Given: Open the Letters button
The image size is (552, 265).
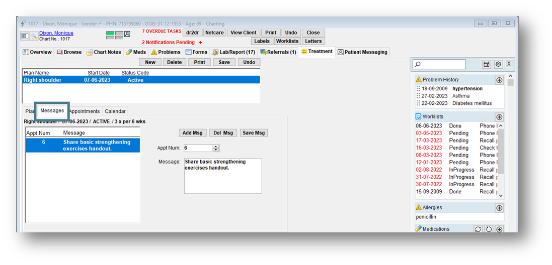Looking at the screenshot, I should (x=313, y=41).
